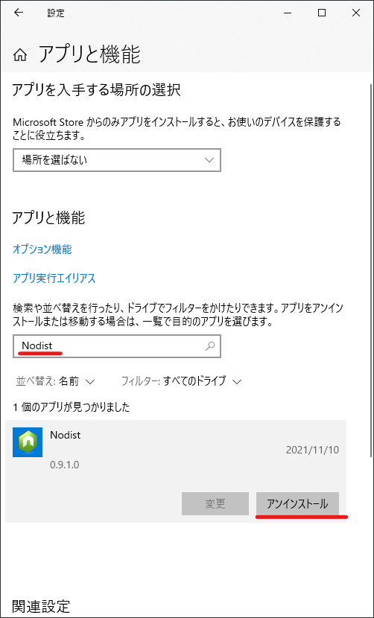This screenshot has width=374, height=618.
Task: Close the Settings window
Action: (356, 13)
